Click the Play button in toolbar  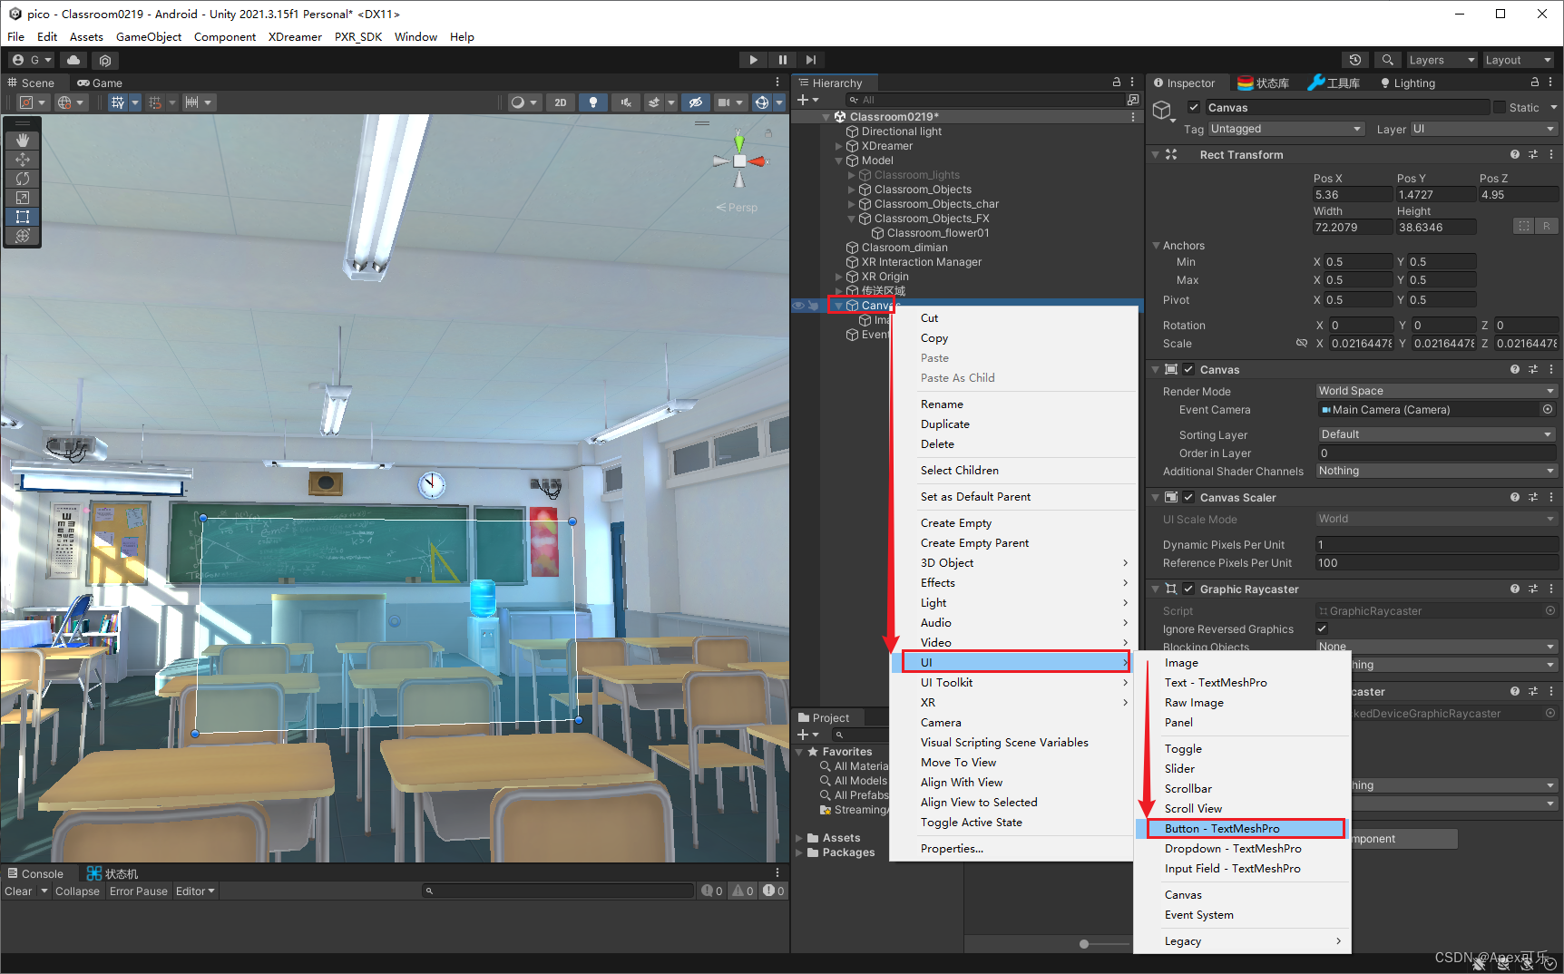(753, 60)
